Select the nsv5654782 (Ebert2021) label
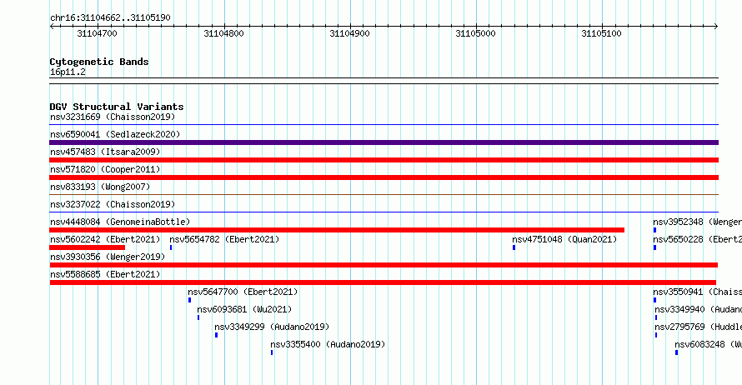Viewport: 742px width, 385px height. click(x=225, y=239)
